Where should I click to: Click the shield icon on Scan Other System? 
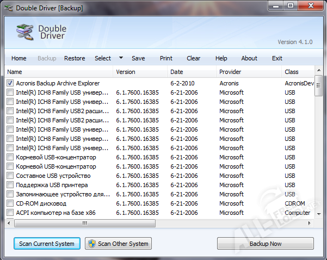91,244
